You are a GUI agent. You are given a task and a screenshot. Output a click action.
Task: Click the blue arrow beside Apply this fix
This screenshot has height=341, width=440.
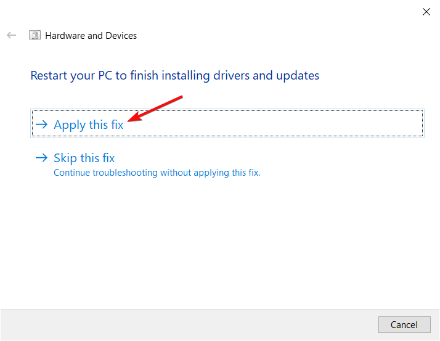pos(41,124)
